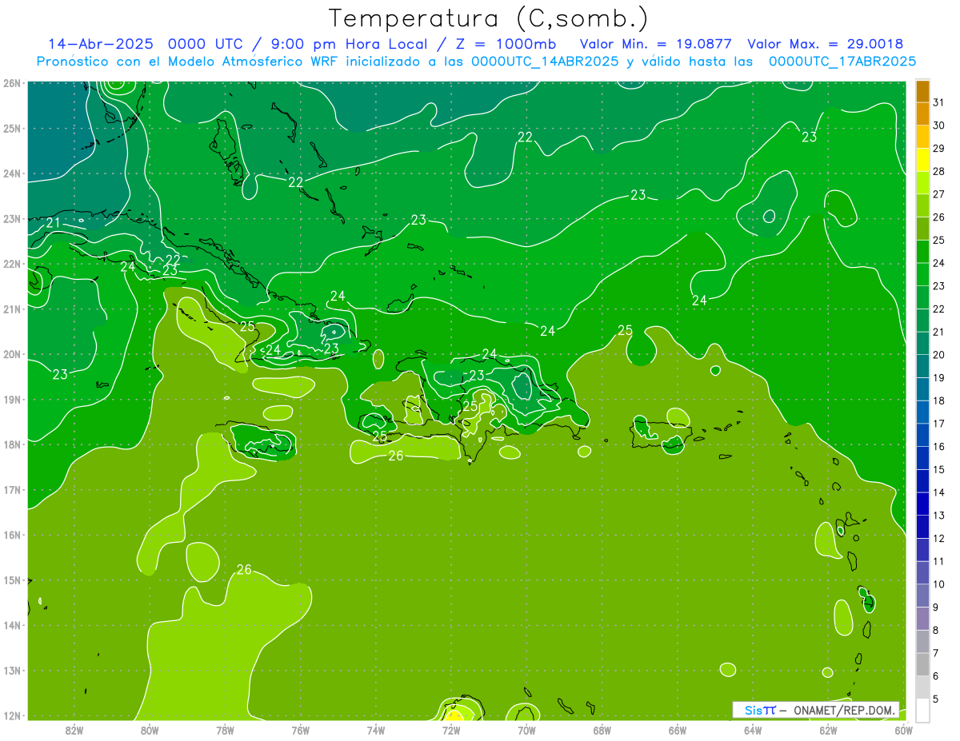Click the 'Pronóstico con el Modelo Atmosferico WRF' line
Viewport: 960px width, 741px height.
pos(476,62)
